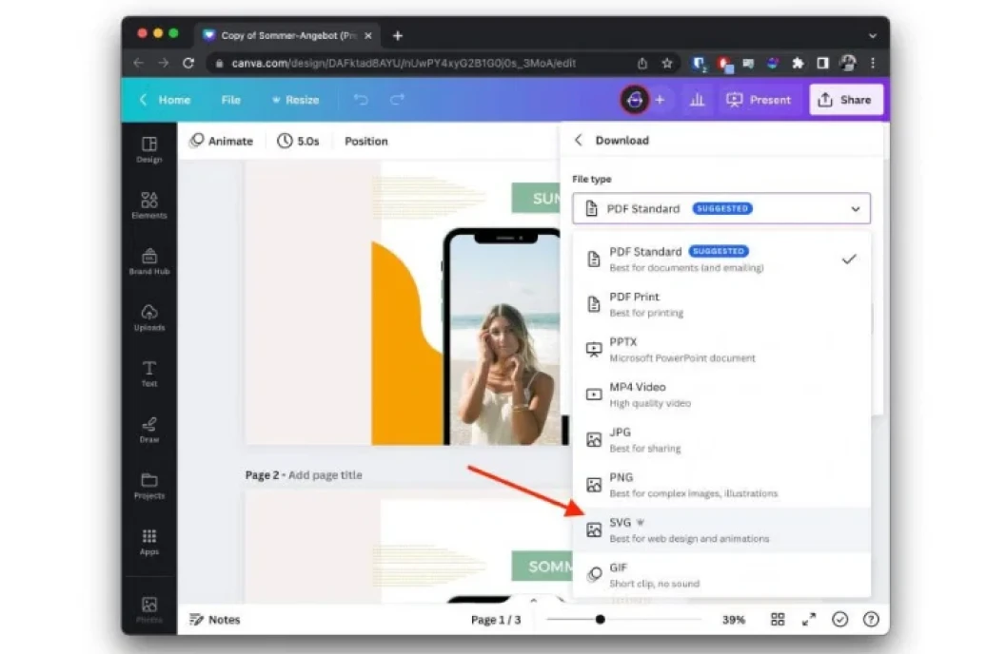Expand the File type dropdown
The image size is (1006, 654).
(721, 208)
